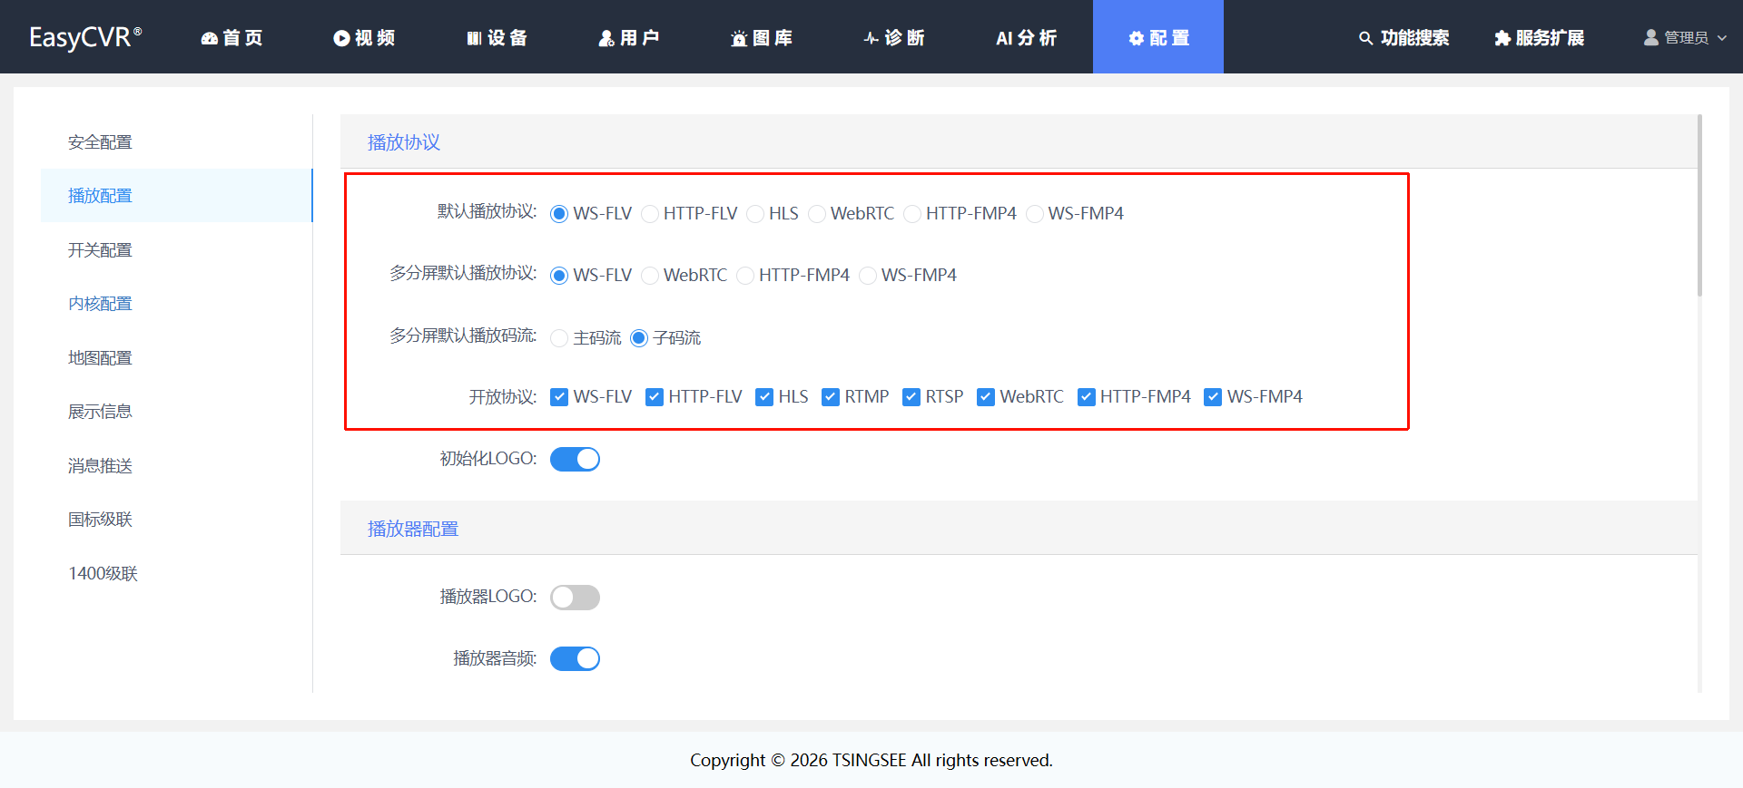Turn off the 初始化LOGO switch

pos(575,460)
